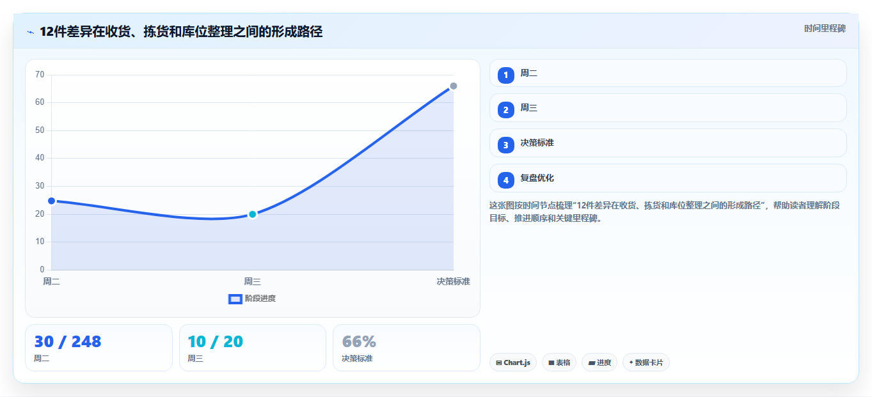Click the number 4 badge
Screen dimensions: 872x397
click(506, 180)
